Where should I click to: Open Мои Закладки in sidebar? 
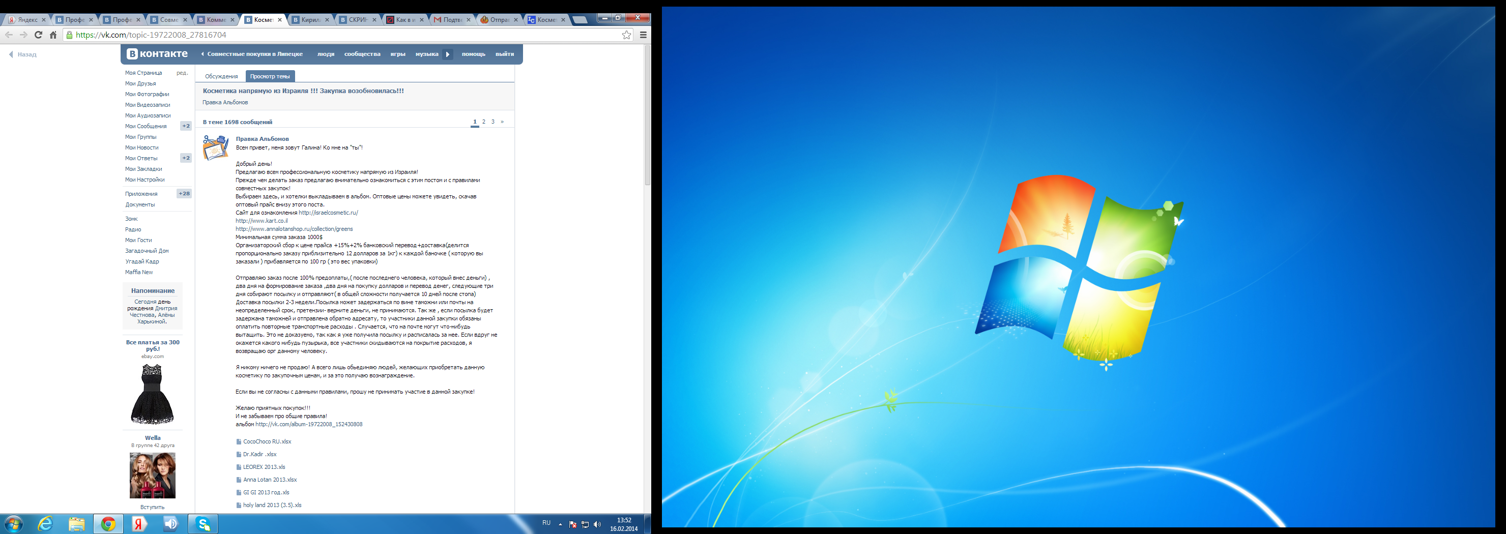click(143, 169)
